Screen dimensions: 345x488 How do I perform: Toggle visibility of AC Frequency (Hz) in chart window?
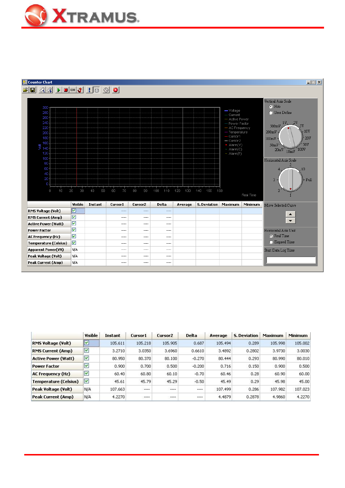(x=74, y=236)
